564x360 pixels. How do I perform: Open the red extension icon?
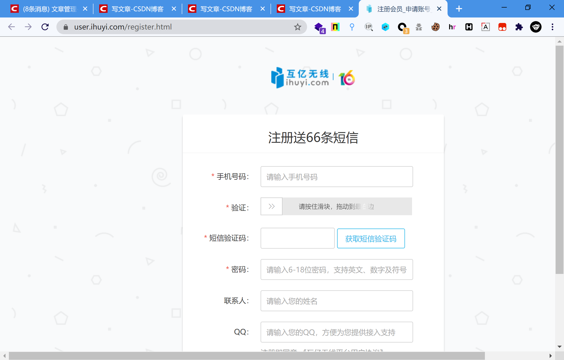(502, 27)
